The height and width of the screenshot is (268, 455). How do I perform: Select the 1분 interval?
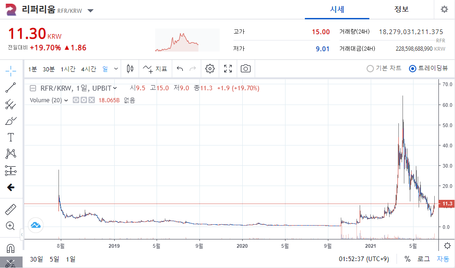[x=33, y=69]
